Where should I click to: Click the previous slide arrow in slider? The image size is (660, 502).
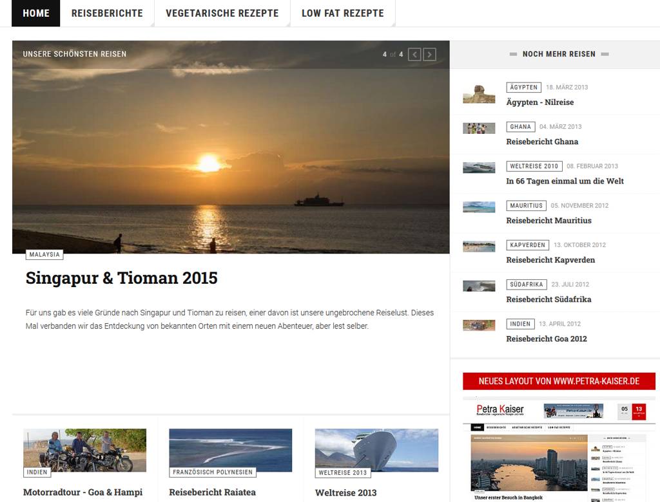tap(414, 55)
